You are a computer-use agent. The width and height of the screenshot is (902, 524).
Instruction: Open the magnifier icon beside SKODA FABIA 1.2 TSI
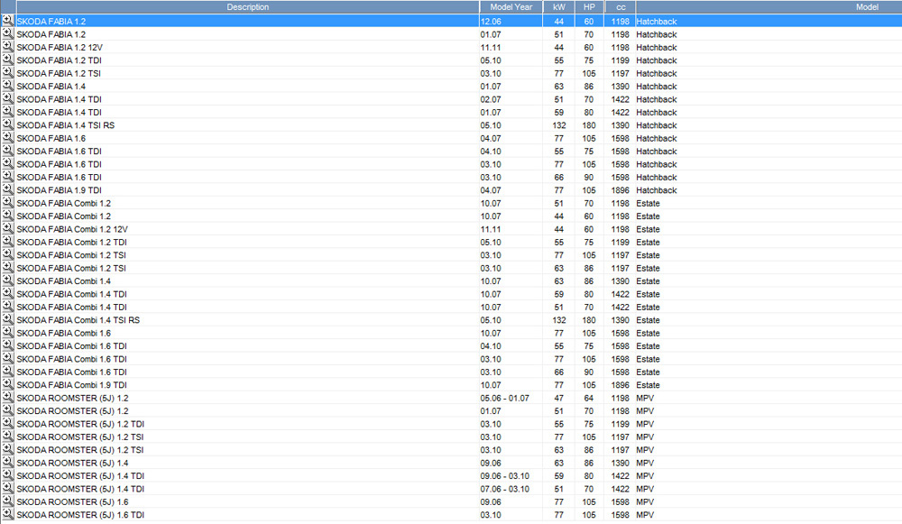7,72
